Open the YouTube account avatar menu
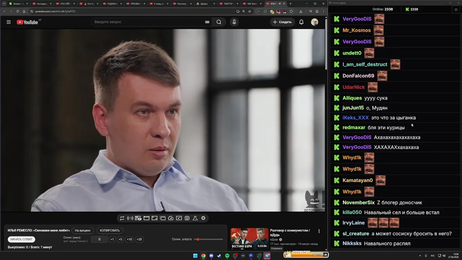The width and height of the screenshot is (462, 260). point(315,22)
